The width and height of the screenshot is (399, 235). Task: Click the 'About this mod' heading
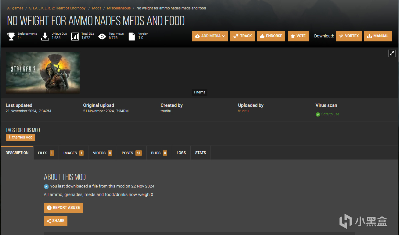(x=65, y=177)
